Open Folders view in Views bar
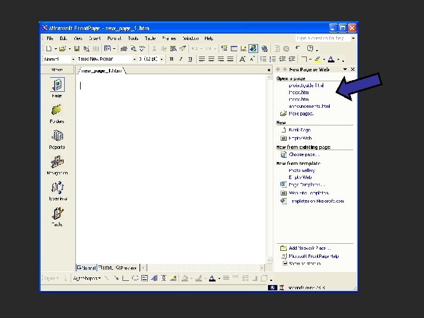This screenshot has width=424, height=318. click(57, 114)
